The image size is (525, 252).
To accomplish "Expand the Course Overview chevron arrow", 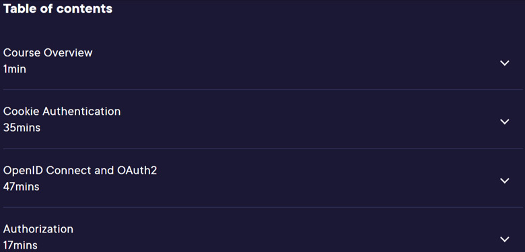I will coord(504,63).
